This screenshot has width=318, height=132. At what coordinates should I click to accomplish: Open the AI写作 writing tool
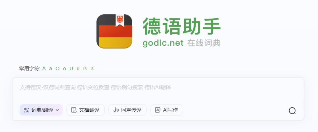[166, 110]
